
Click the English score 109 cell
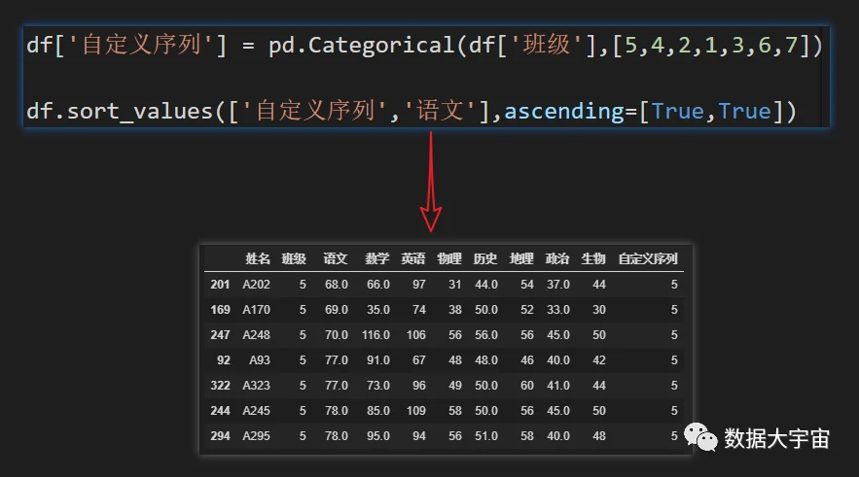pyautogui.click(x=415, y=410)
